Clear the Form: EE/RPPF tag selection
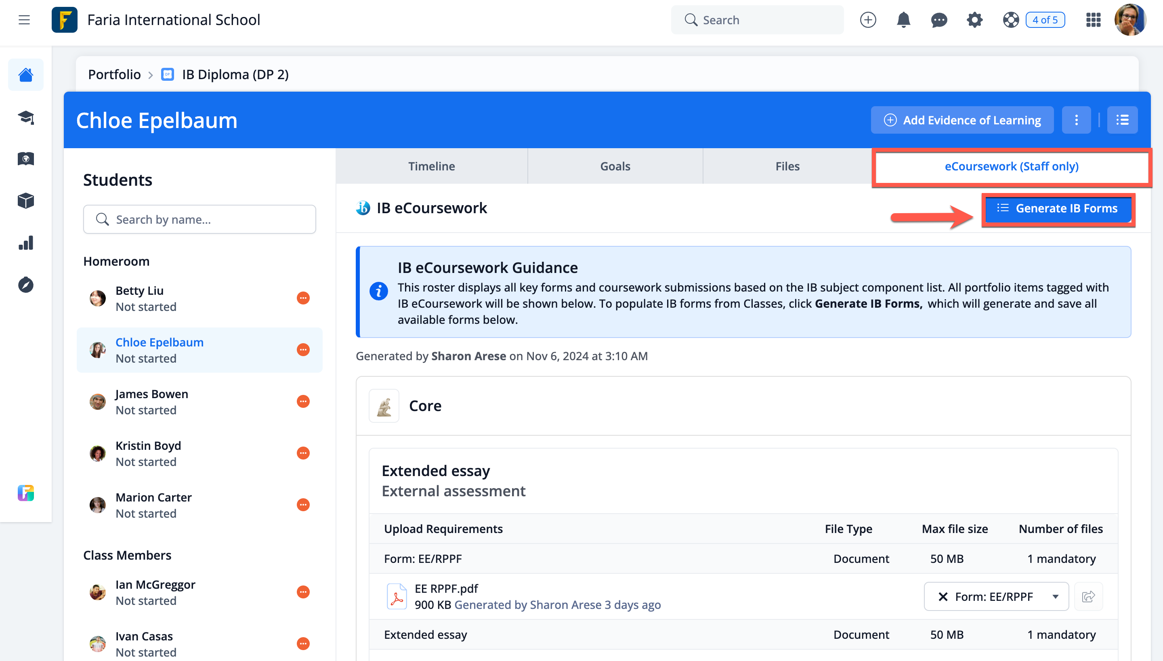 coord(943,596)
